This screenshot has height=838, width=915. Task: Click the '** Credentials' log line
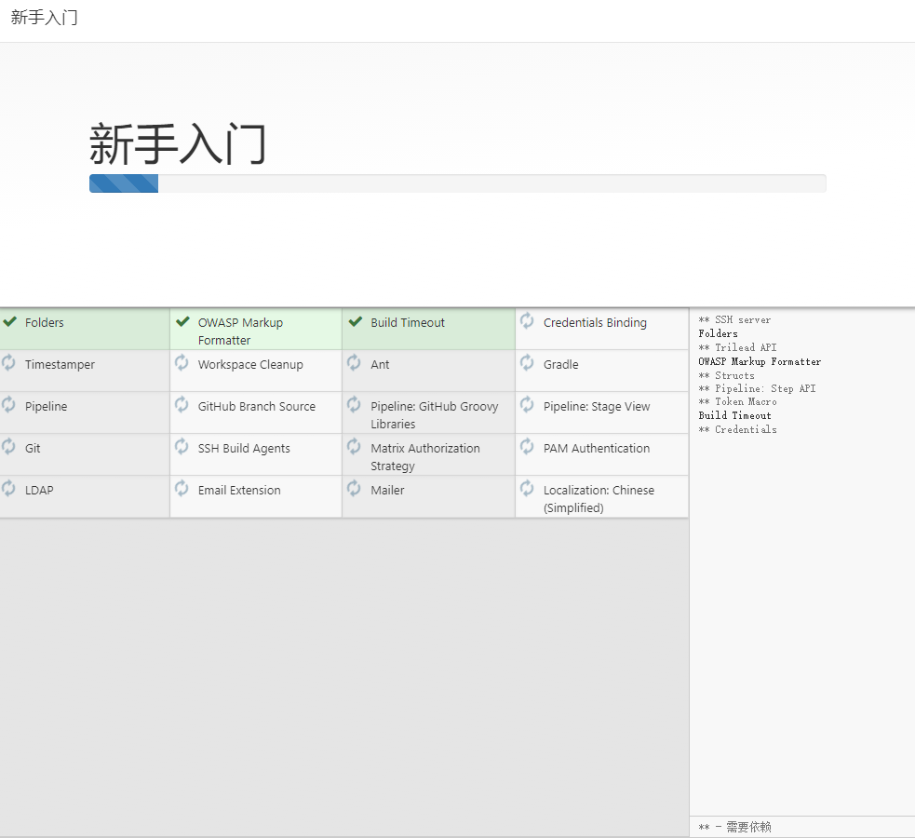click(737, 429)
